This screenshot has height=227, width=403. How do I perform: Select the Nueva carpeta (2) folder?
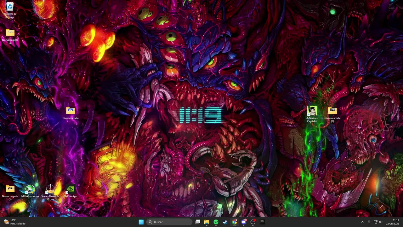(x=332, y=115)
